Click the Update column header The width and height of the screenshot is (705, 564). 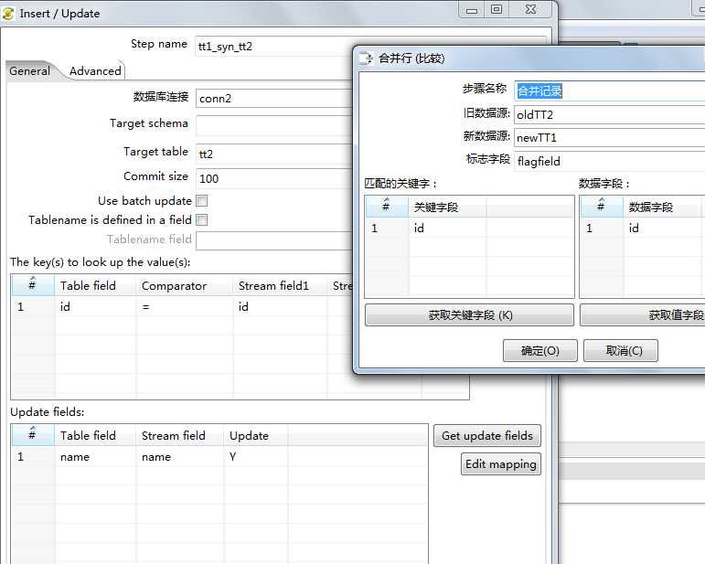click(255, 435)
